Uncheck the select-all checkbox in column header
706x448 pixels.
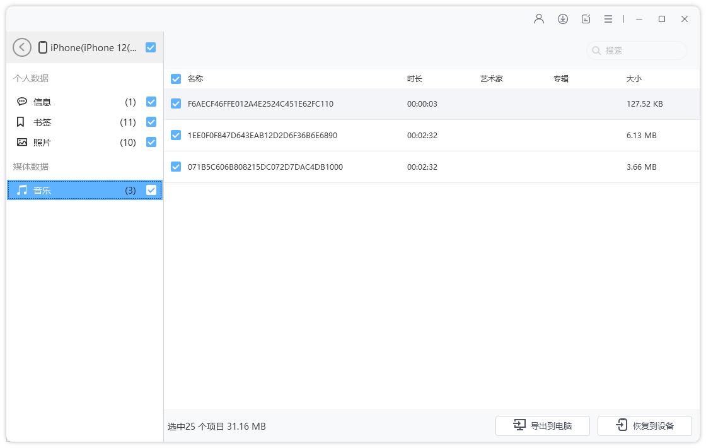[175, 79]
